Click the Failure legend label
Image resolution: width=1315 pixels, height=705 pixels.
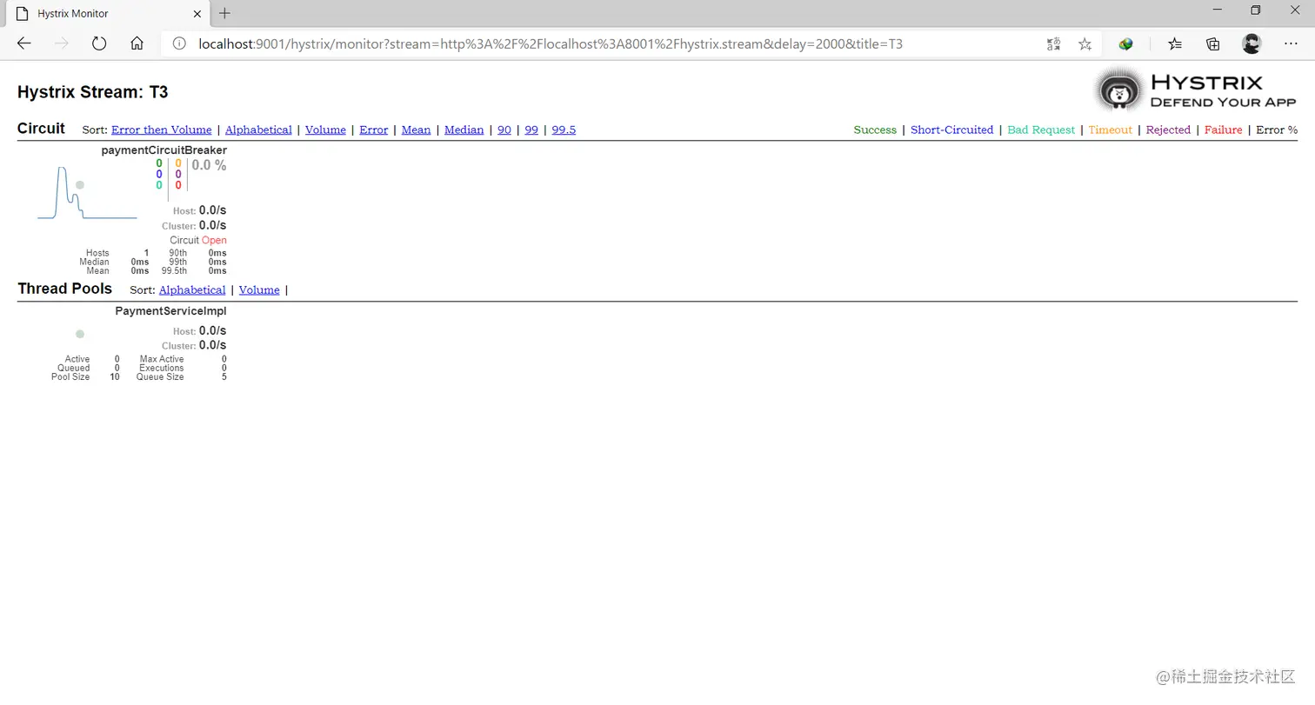tap(1223, 130)
